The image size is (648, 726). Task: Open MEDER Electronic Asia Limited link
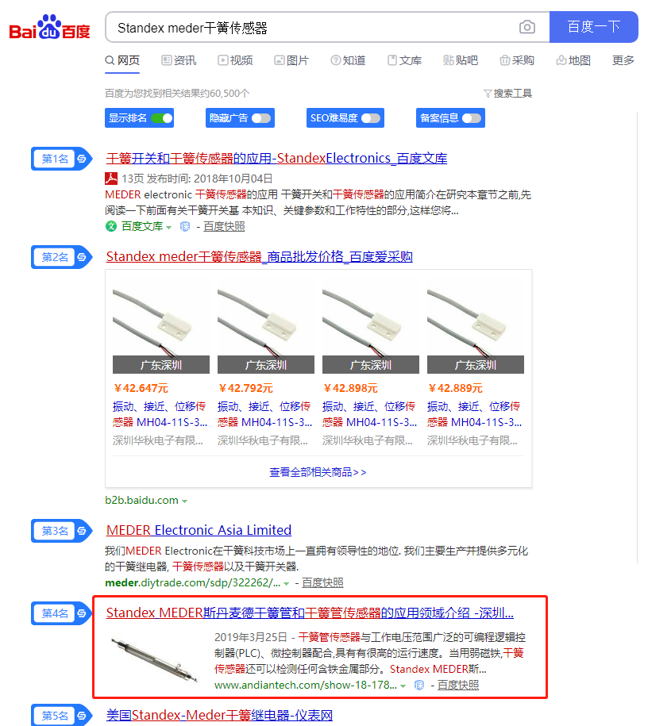click(199, 530)
